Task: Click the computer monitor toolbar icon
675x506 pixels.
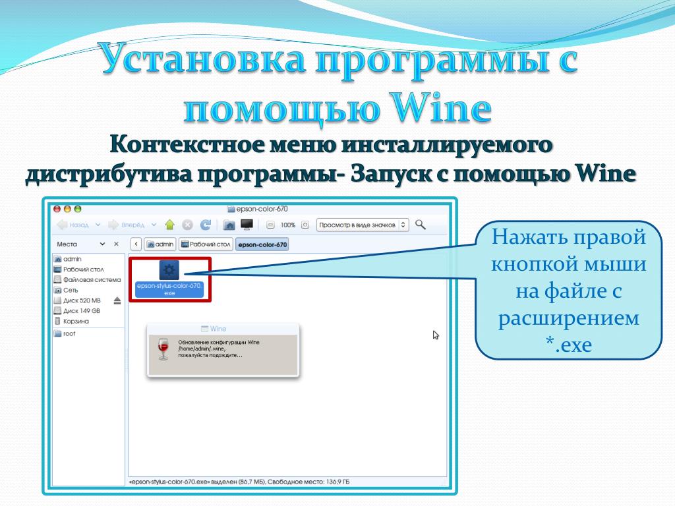Action: (x=247, y=225)
